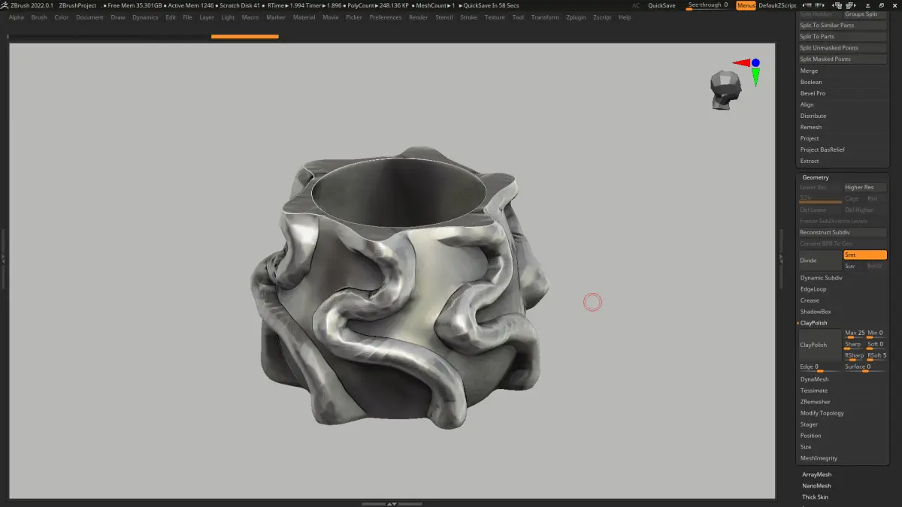Expand the Bevel Pro section
The image size is (902, 507).
tap(813, 93)
